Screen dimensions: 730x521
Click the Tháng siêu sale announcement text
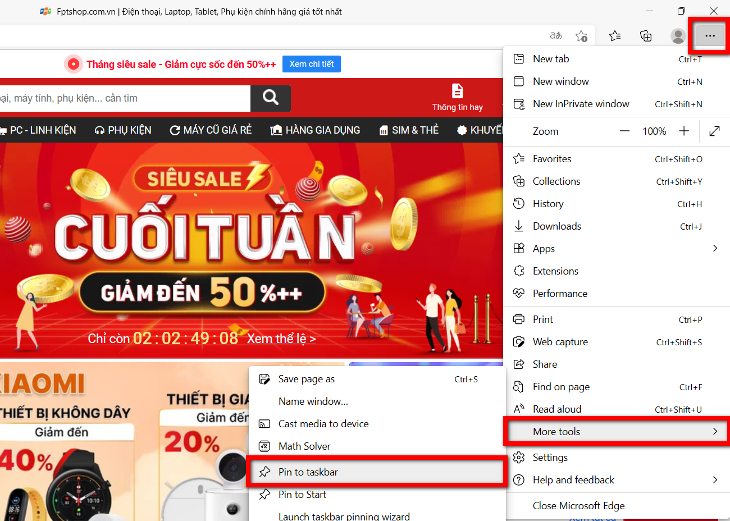tap(181, 64)
